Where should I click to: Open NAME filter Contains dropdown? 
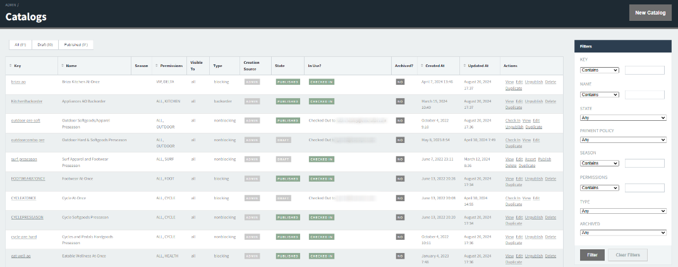599,94
